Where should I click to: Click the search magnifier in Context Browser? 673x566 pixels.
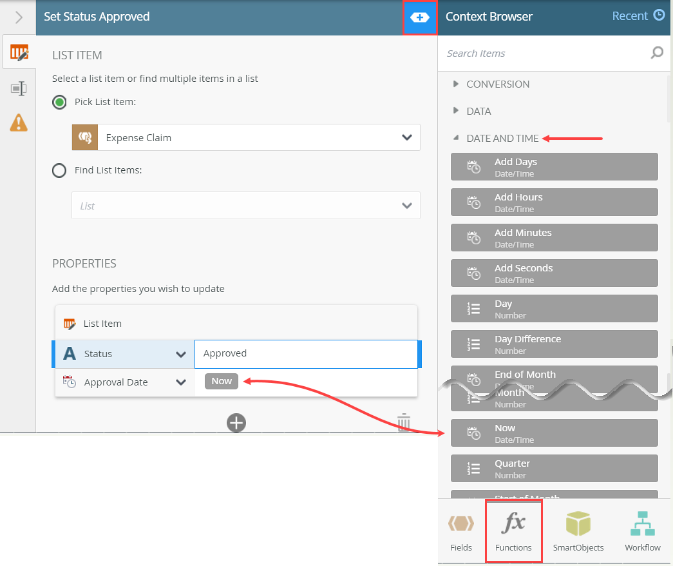[656, 53]
